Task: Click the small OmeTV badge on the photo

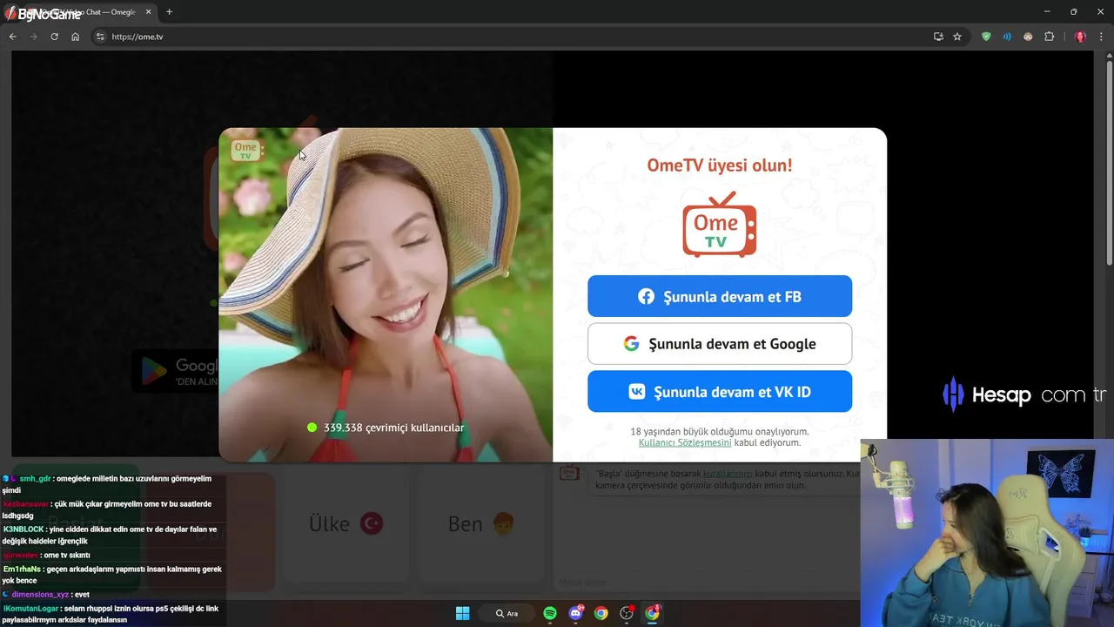Action: click(245, 150)
